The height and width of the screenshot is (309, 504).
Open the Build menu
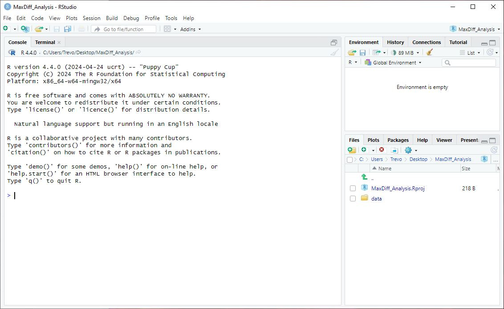coord(112,18)
